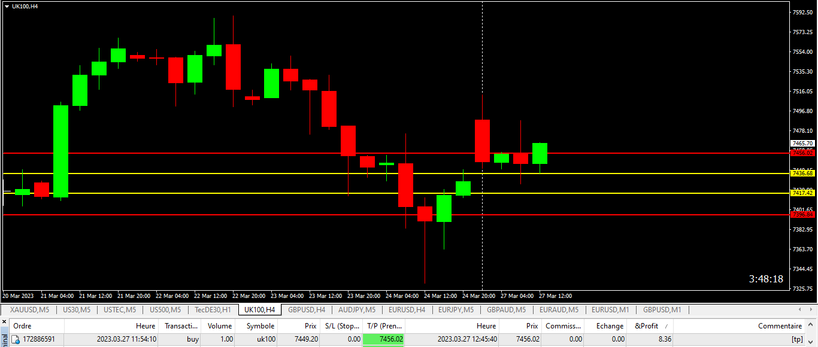Switch to the XAUUSD,M5 chart tab
The height and width of the screenshot is (347, 818).
[29, 310]
